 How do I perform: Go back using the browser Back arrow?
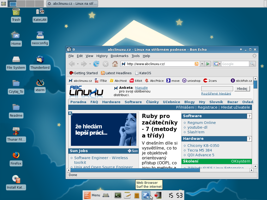click(x=72, y=64)
